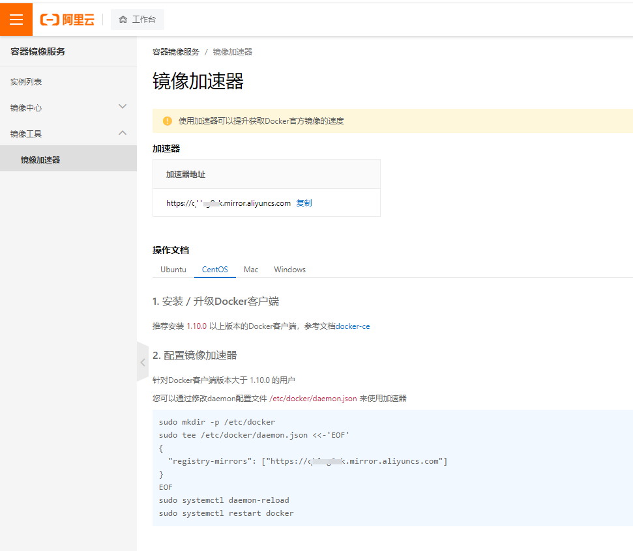Collapse the 镜像工具 sidebar section
Screen dimensions: 633x551
click(x=68, y=134)
